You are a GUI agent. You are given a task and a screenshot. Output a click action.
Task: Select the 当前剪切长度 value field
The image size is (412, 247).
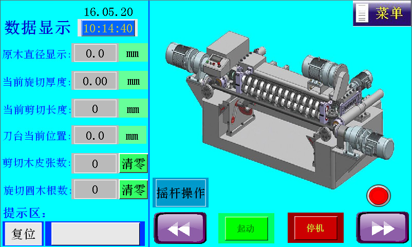(95, 108)
